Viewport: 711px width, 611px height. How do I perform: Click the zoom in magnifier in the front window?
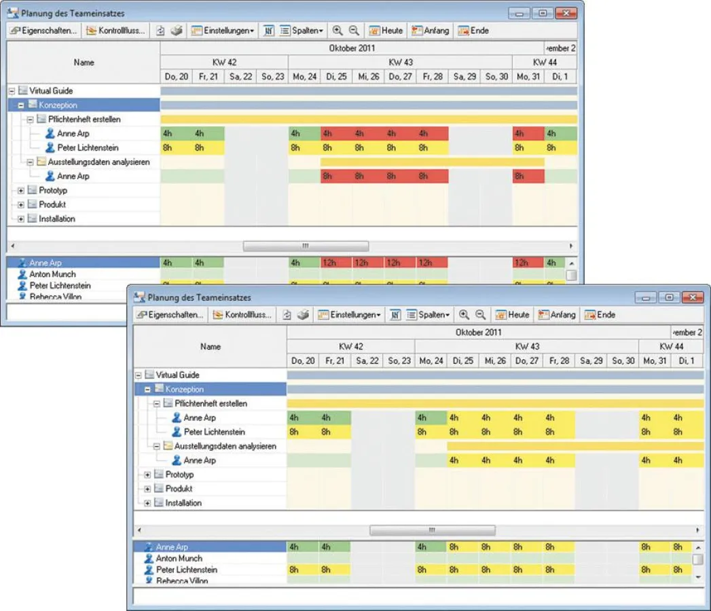(464, 315)
